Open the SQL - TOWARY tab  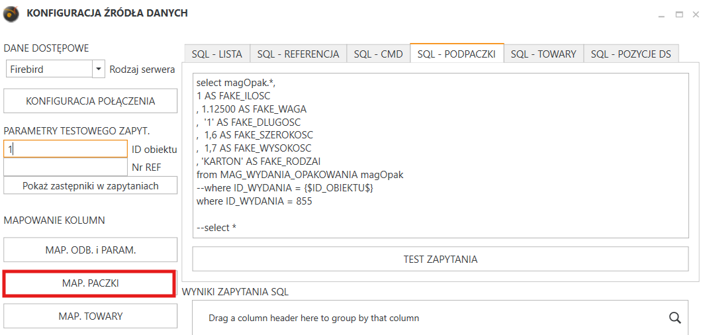click(543, 54)
